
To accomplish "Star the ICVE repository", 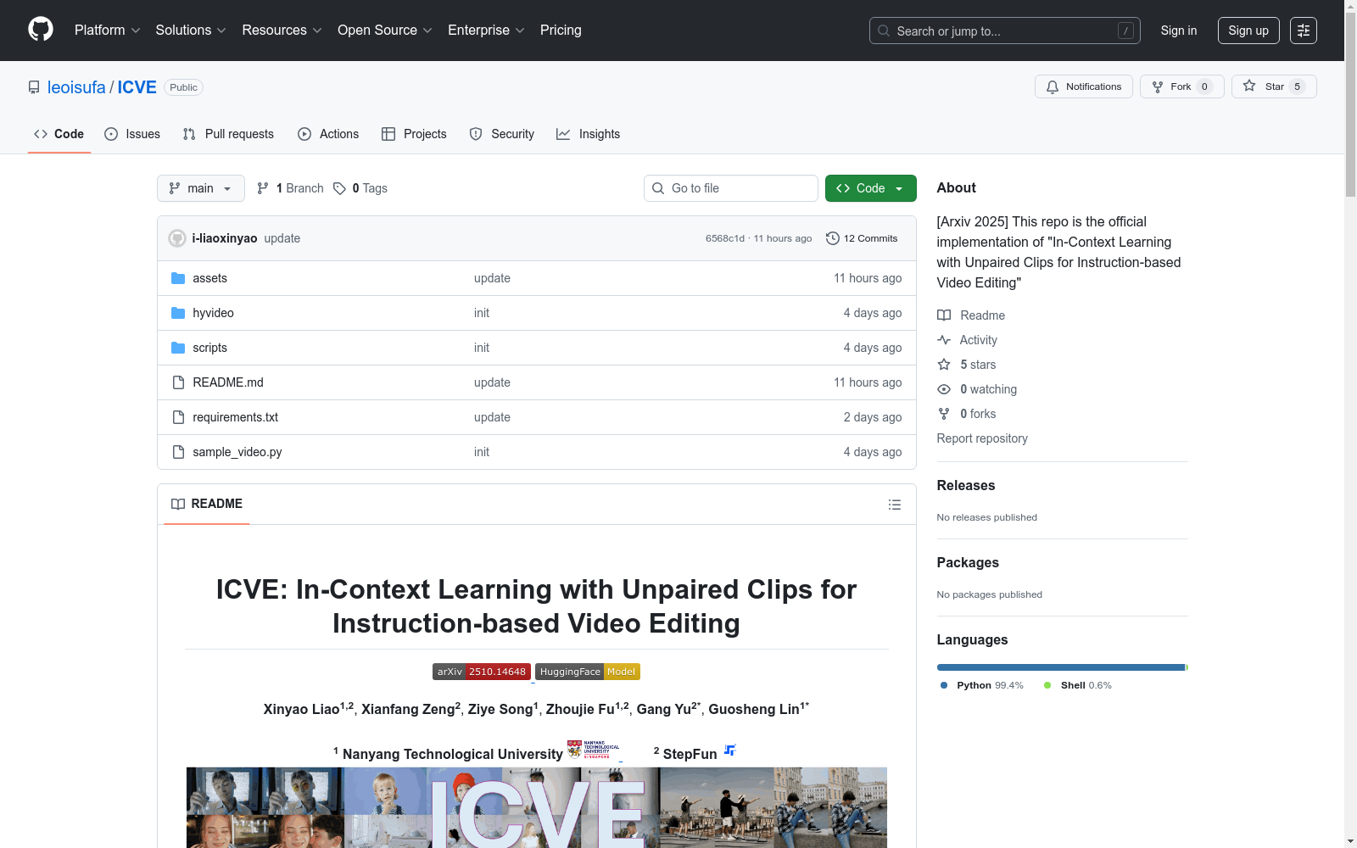I will 1273,86.
